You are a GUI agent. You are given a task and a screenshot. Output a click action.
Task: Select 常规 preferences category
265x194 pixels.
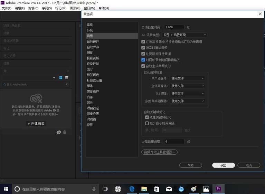[x=112, y=25]
